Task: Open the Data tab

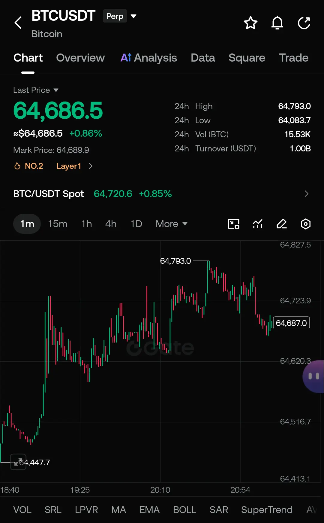Action: click(x=203, y=58)
